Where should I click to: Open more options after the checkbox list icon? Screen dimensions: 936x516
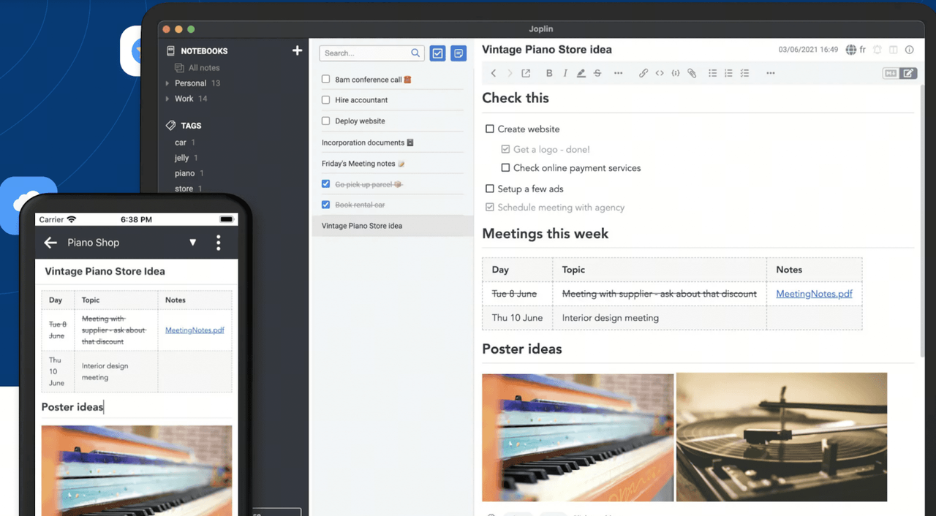coord(770,73)
